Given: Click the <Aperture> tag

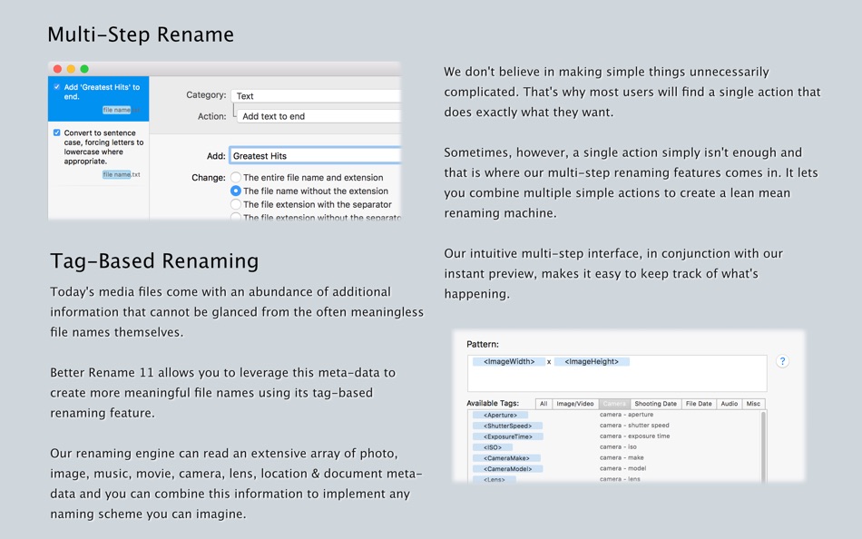Looking at the screenshot, I should tap(500, 416).
